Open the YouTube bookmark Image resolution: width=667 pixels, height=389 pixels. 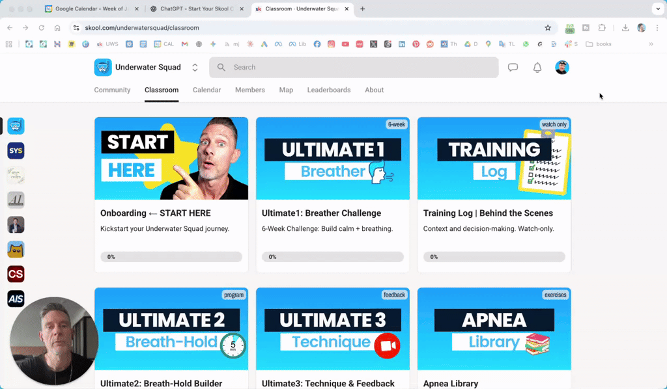[x=345, y=44]
